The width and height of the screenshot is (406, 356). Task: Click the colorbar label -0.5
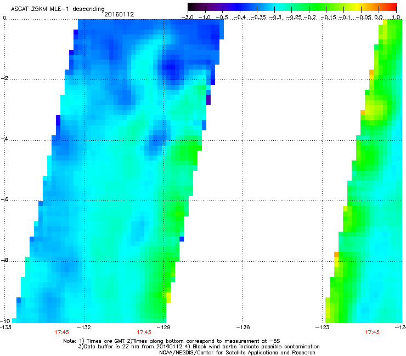222,18
